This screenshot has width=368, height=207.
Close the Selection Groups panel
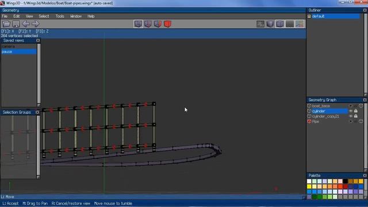click(37, 112)
